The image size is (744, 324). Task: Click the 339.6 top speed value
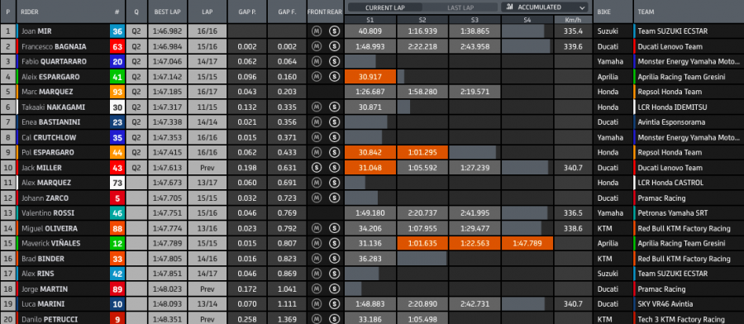coord(573,46)
